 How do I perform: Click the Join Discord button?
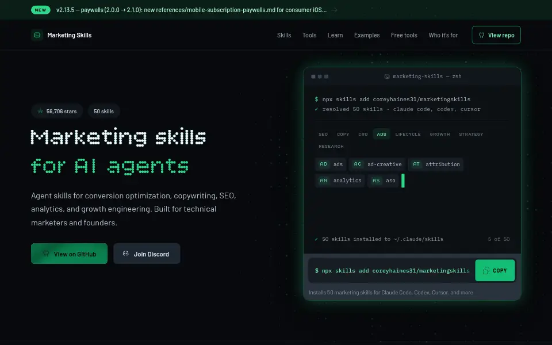pyautogui.click(x=147, y=254)
